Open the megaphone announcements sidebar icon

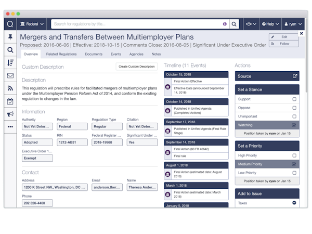point(10,114)
